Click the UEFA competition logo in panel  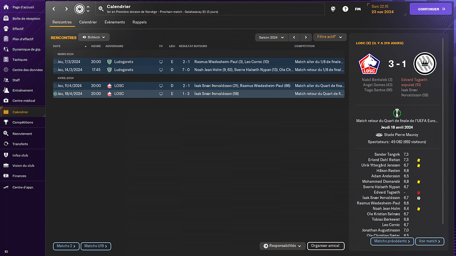(397, 113)
